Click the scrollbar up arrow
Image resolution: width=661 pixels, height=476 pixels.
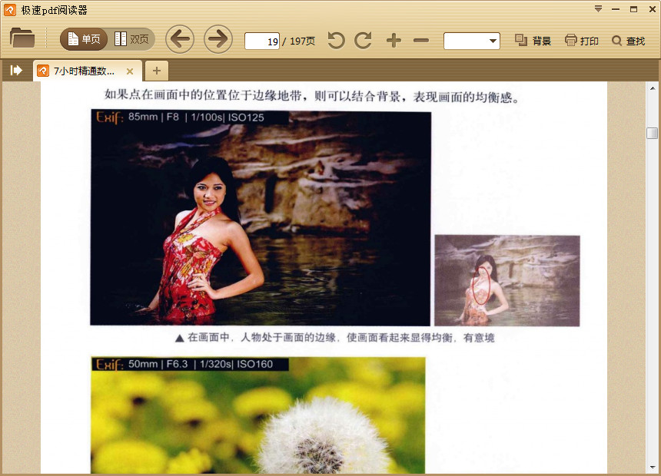(652, 88)
